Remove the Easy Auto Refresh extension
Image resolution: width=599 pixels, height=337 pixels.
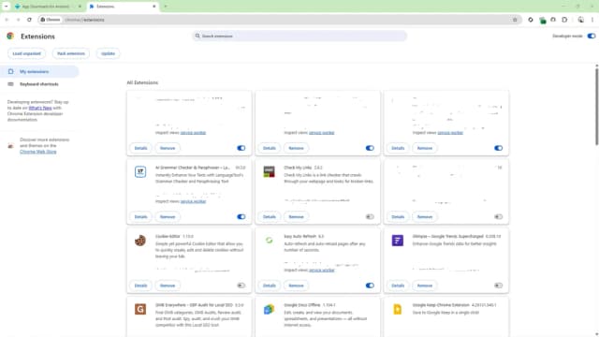click(x=296, y=286)
